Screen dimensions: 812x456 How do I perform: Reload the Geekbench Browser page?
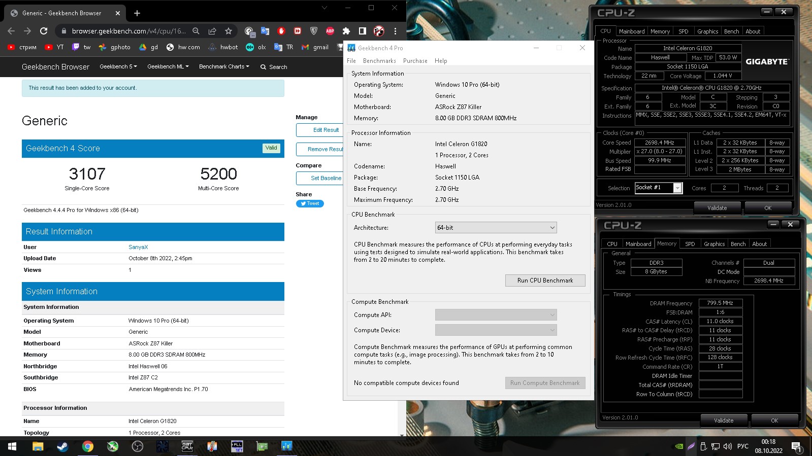pyautogui.click(x=44, y=31)
